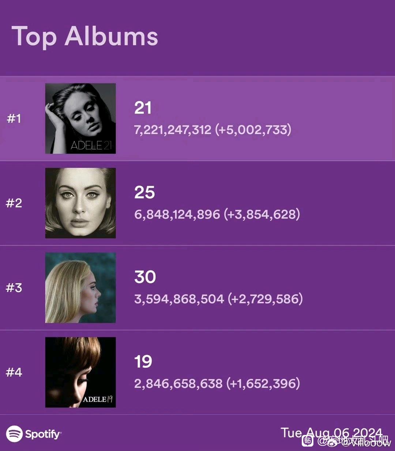The image size is (395, 451).
Task: Click the Spotify logo icon
Action: tap(15, 434)
